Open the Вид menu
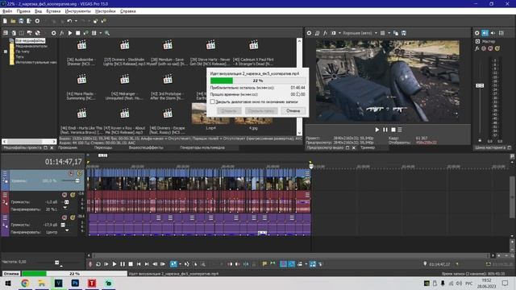The width and height of the screenshot is (516, 290). pyautogui.click(x=38, y=11)
